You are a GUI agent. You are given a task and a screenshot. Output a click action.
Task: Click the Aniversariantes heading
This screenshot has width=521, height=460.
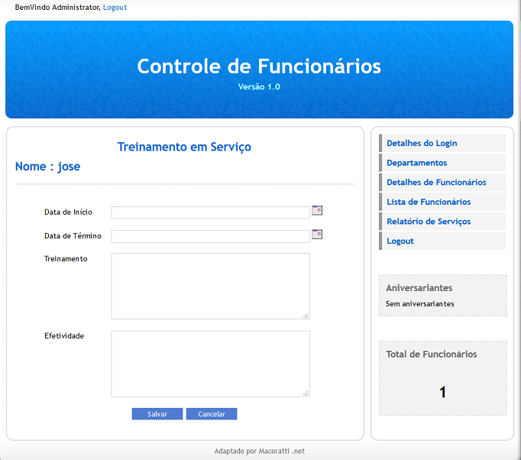click(x=419, y=288)
